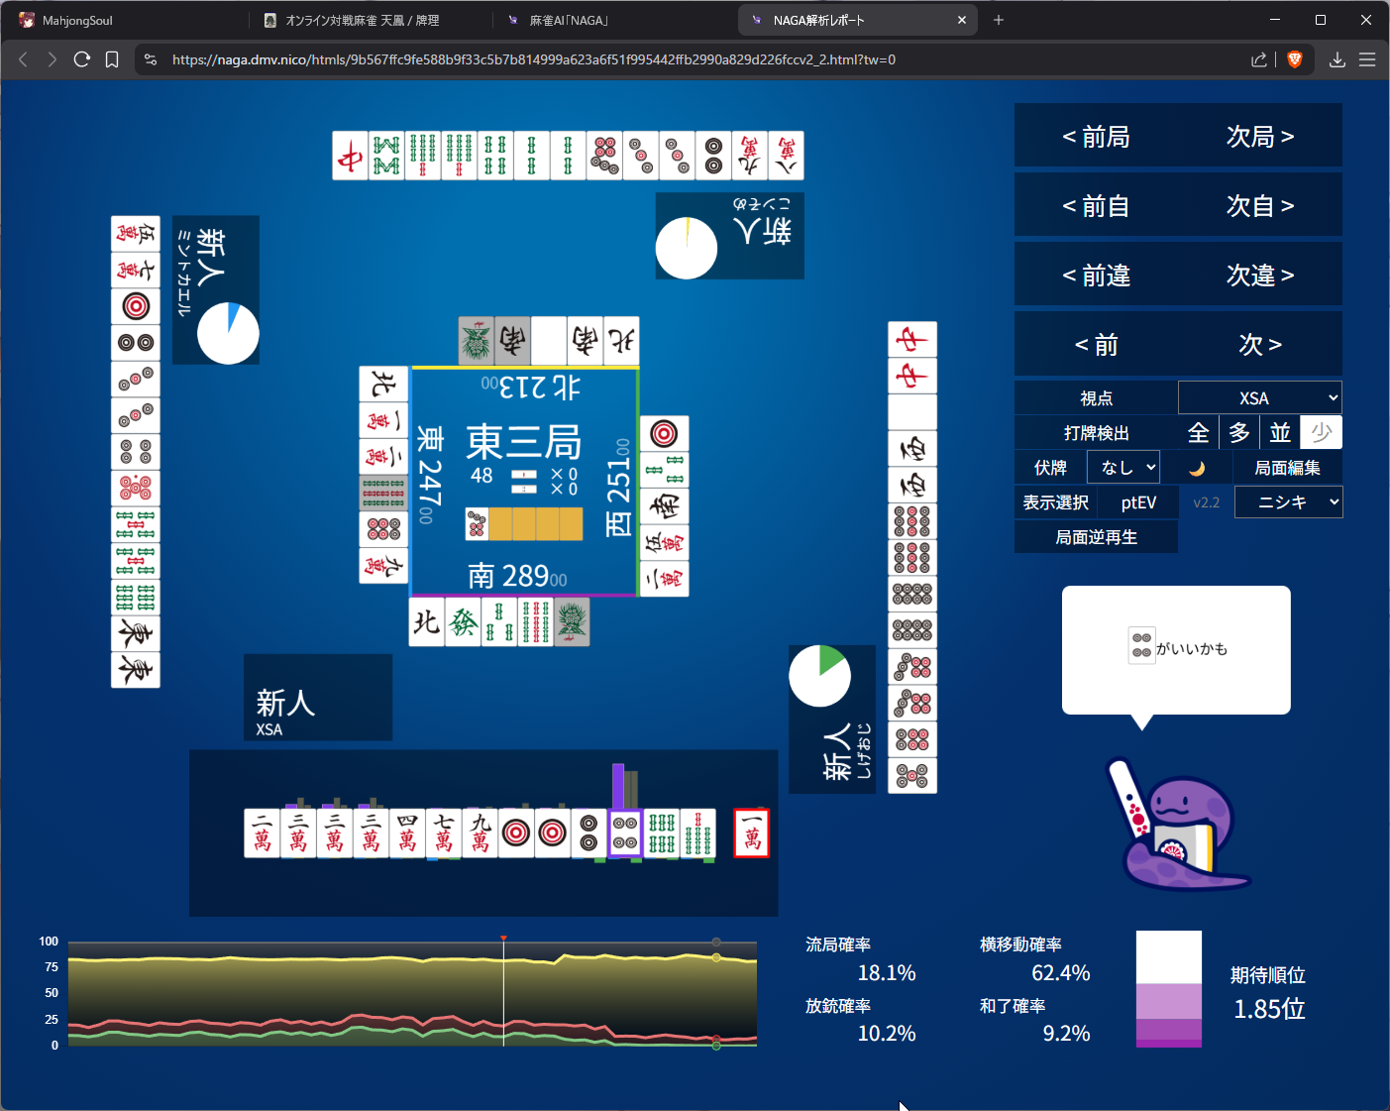Open the 視点 XSA viewpoint dropdown
The image size is (1390, 1111).
1259,398
